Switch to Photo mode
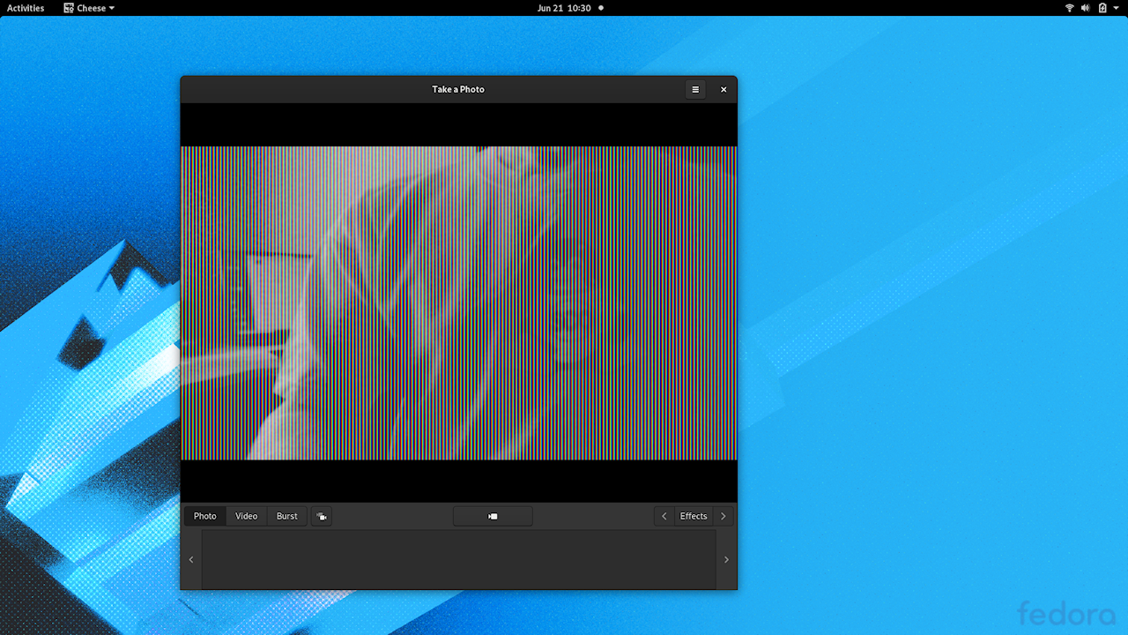Screen dimensions: 1128x635 [205, 516]
